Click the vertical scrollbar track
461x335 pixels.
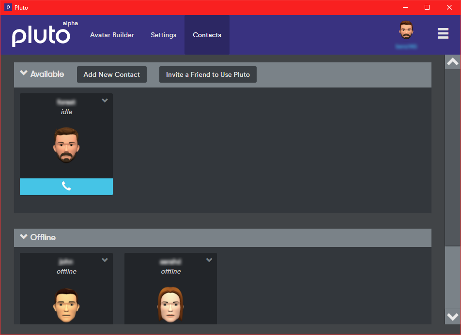coord(452,280)
